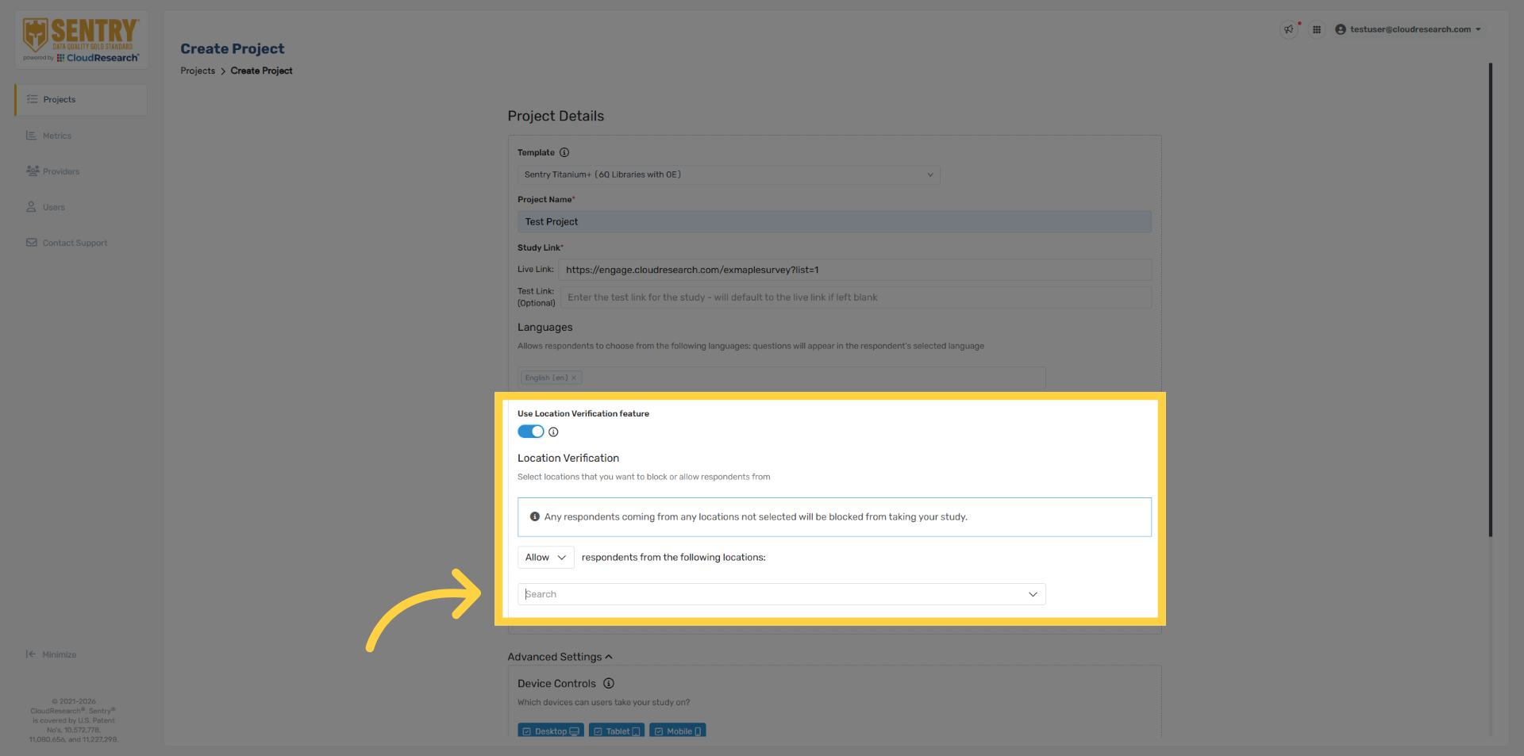This screenshot has height=756, width=1524.
Task: Navigate to Projects via the breadcrumb
Action: pyautogui.click(x=197, y=71)
